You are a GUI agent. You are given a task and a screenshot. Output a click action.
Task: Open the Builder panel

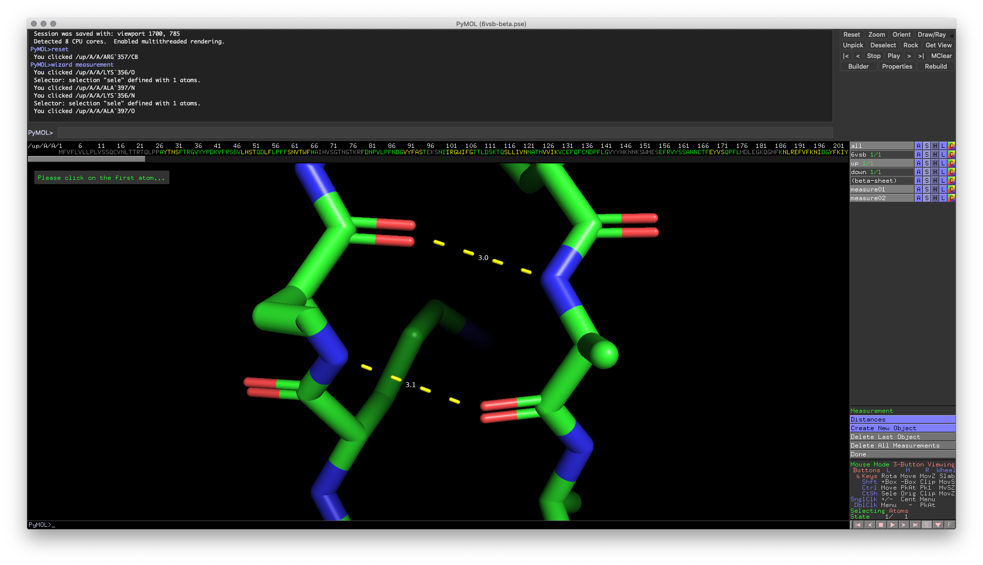tap(858, 67)
